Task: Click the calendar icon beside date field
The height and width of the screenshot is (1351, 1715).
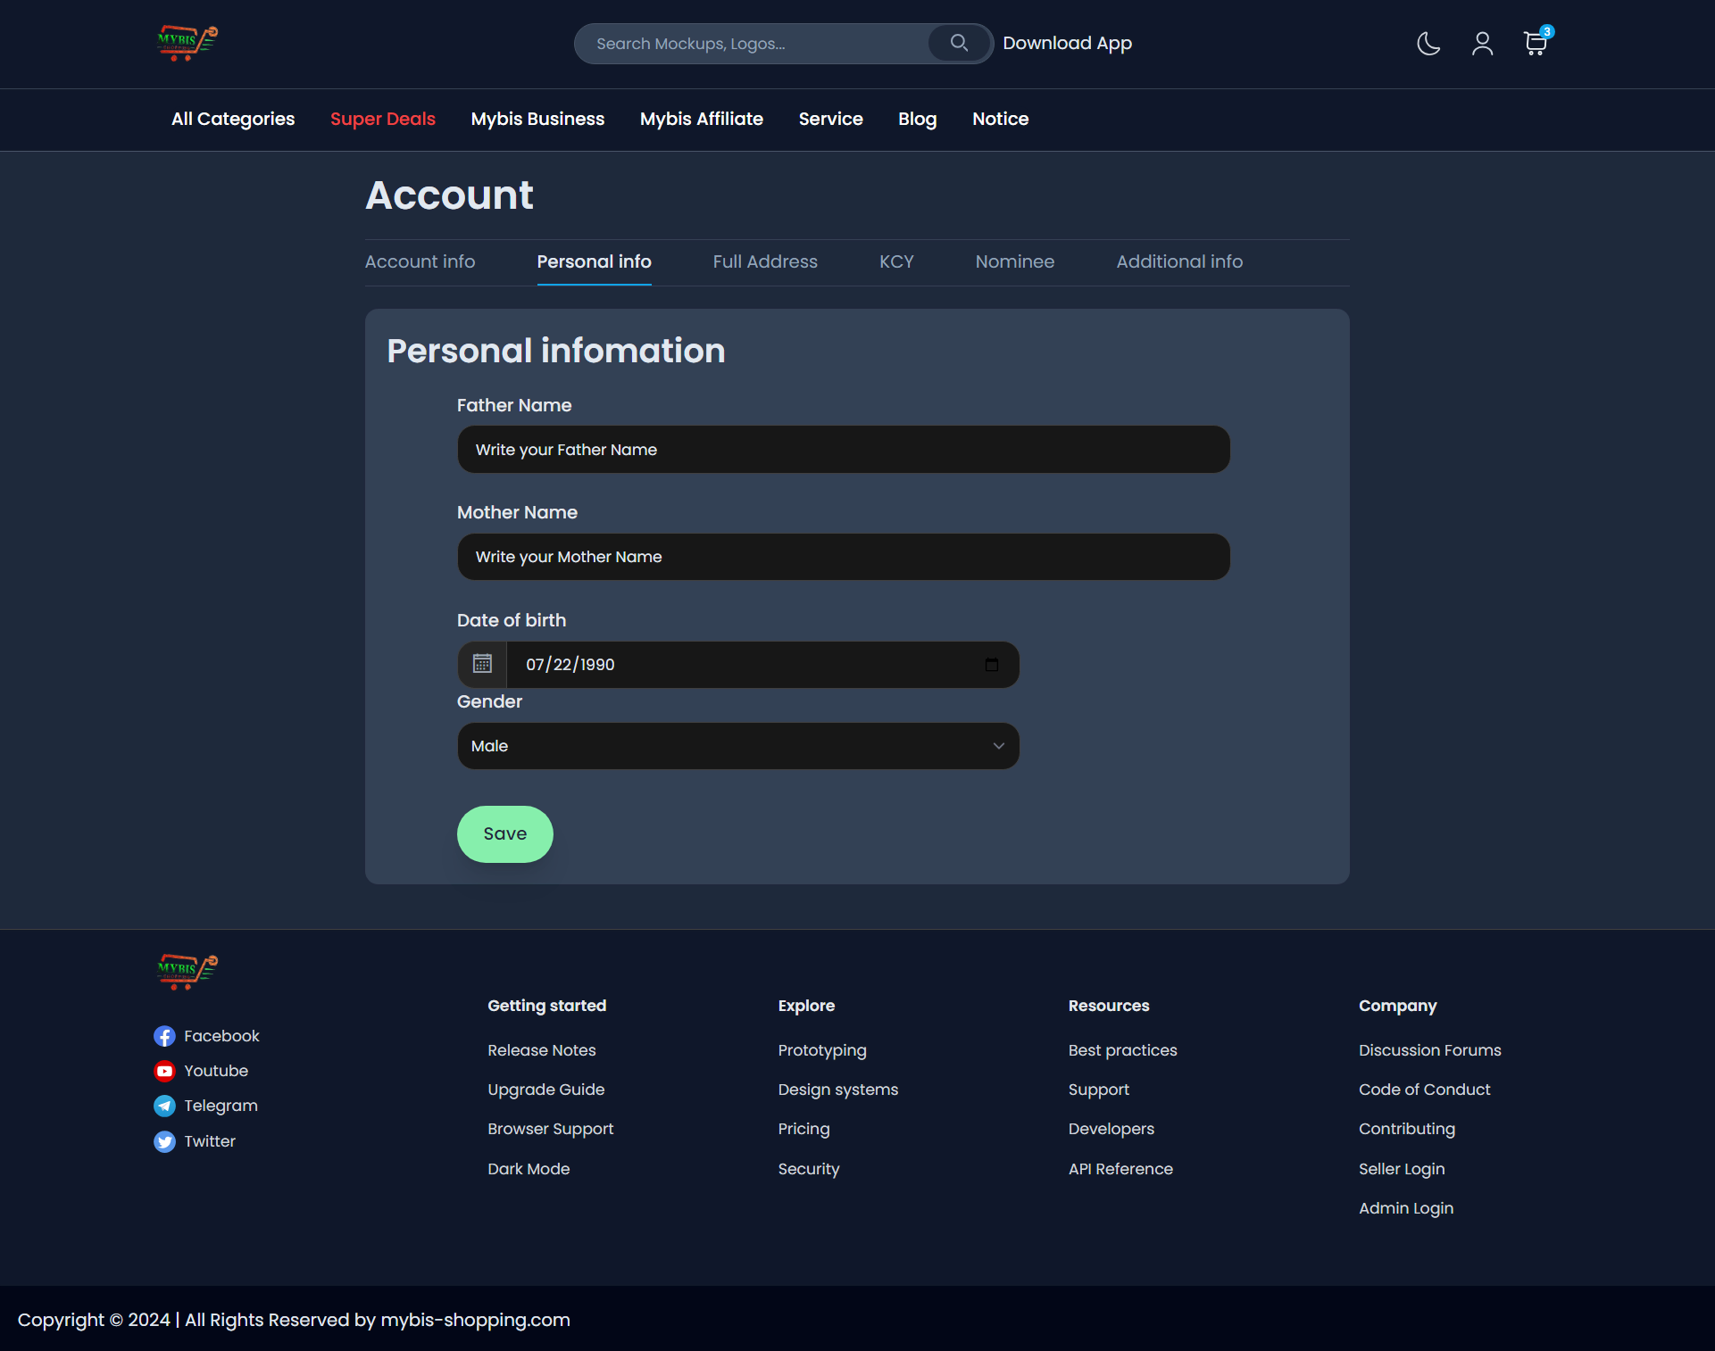Action: [x=482, y=664]
